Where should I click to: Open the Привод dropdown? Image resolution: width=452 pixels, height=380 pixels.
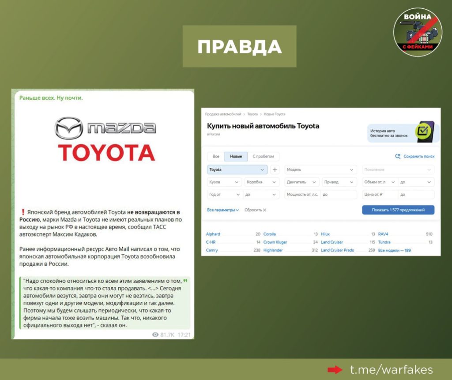[x=339, y=182]
